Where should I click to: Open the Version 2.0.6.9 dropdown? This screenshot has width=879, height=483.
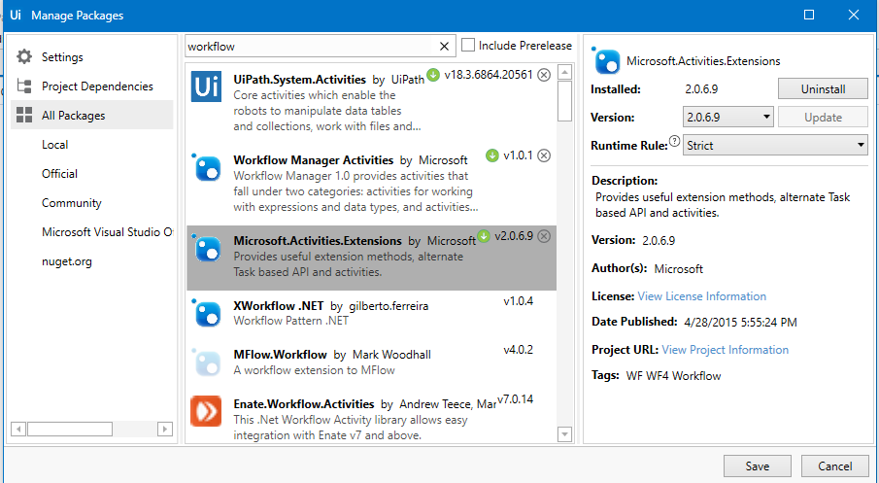(x=727, y=118)
